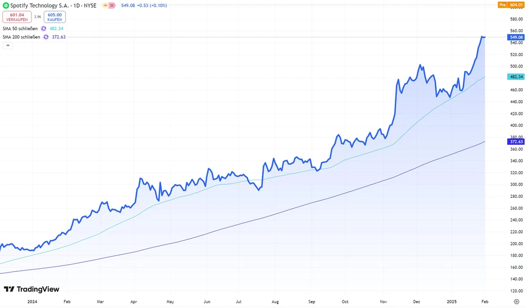The width and height of the screenshot is (525, 308).
Task: Open SMA 200 settings via its gear icon
Action: coord(46,37)
